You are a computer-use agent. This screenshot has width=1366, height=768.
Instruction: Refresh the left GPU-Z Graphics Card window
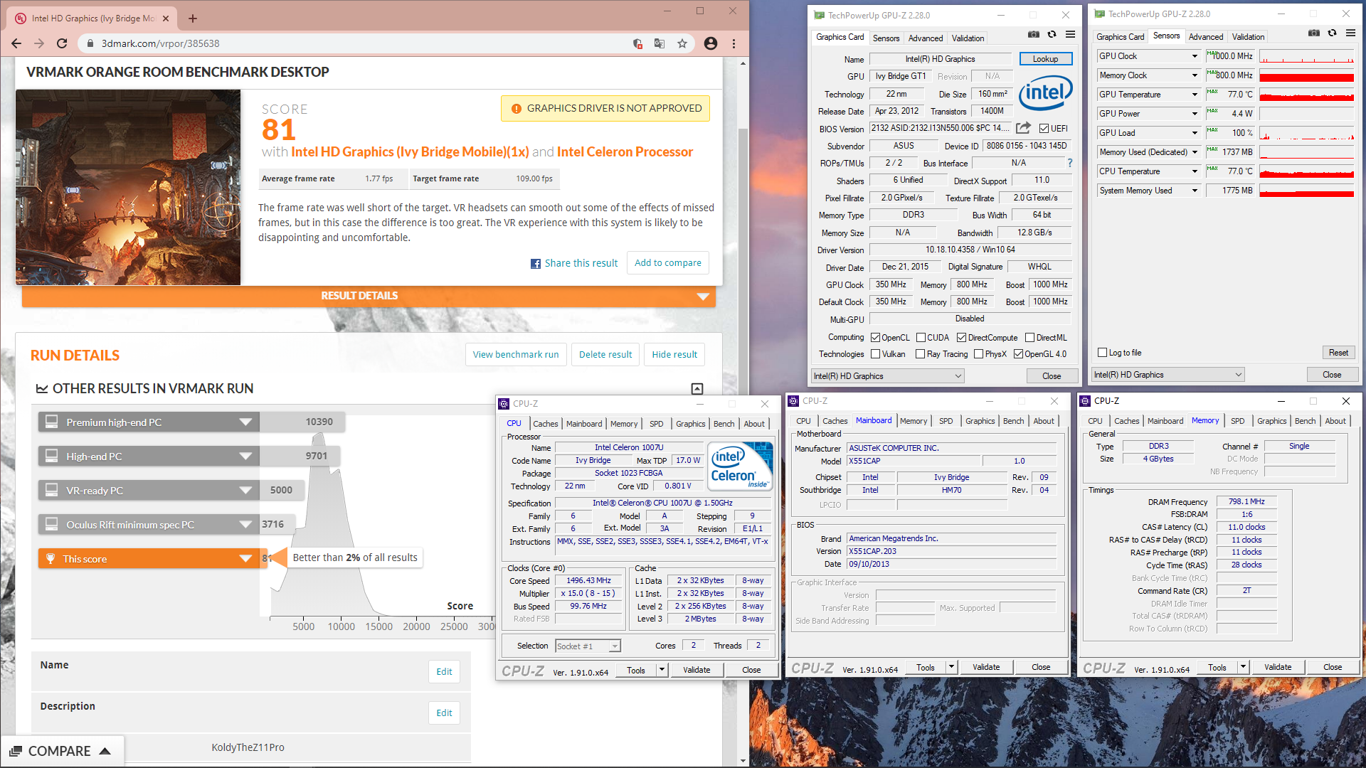pos(1052,34)
